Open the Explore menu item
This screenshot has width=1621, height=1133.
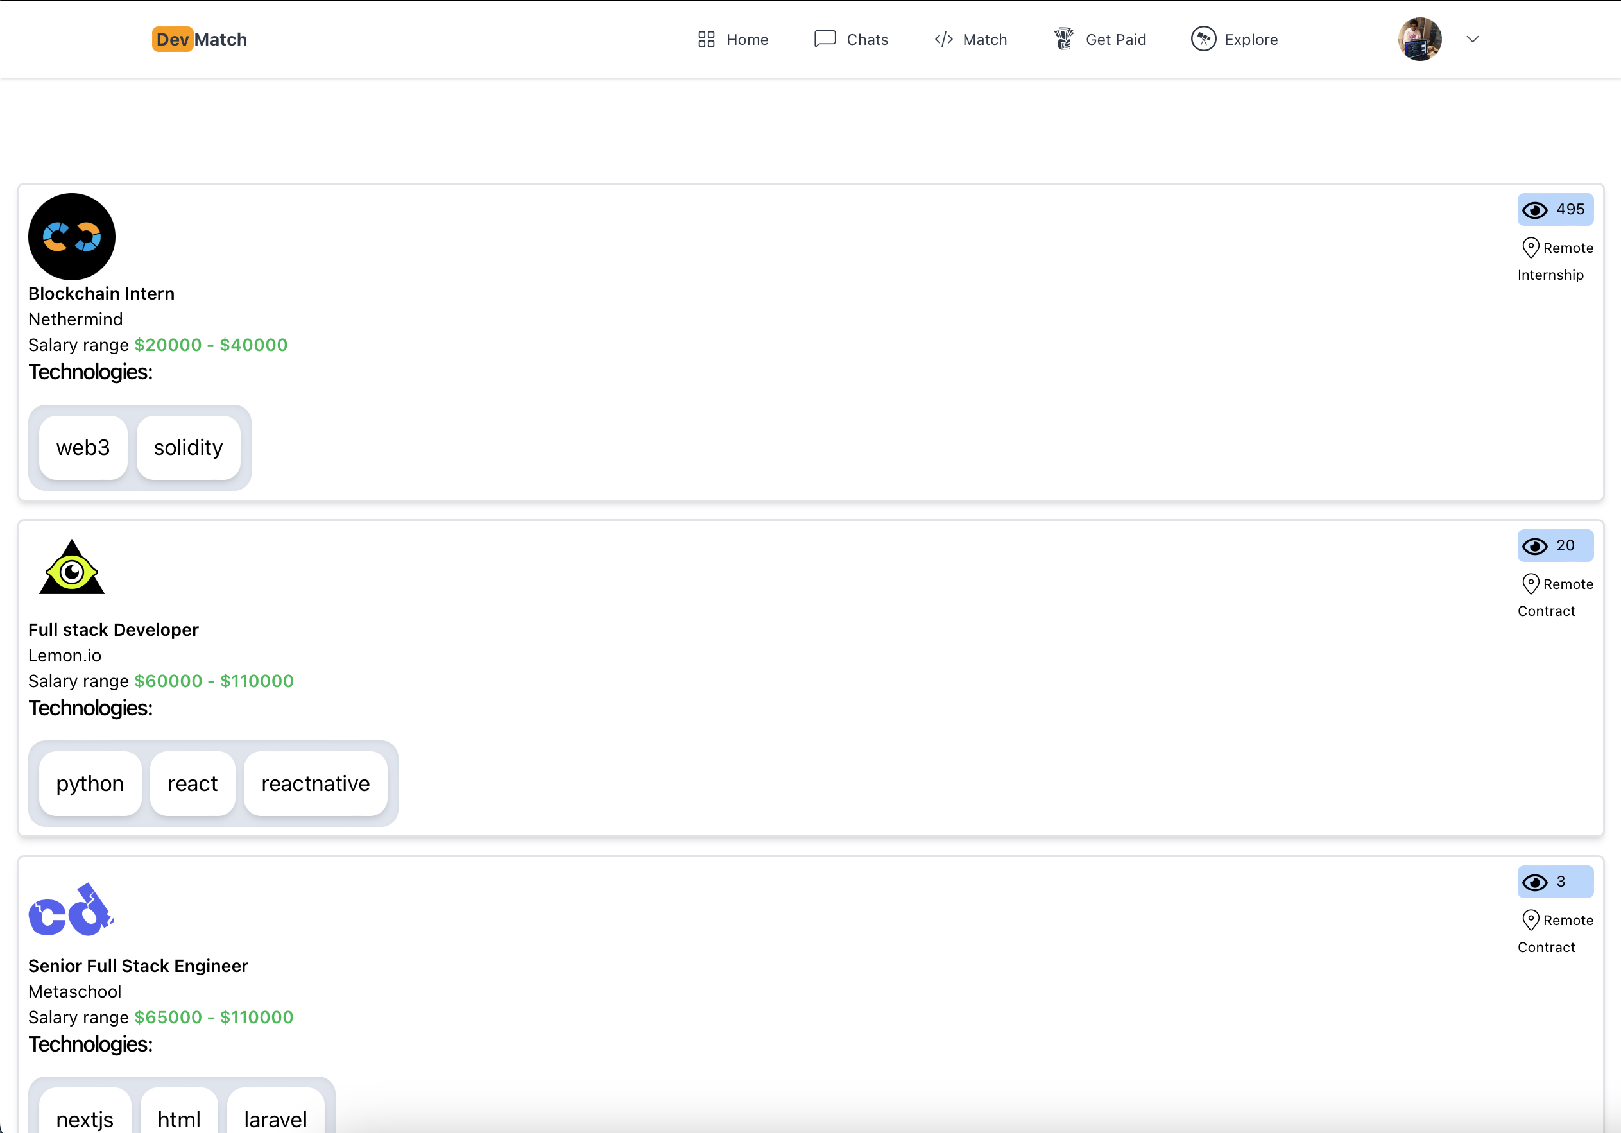(1250, 40)
